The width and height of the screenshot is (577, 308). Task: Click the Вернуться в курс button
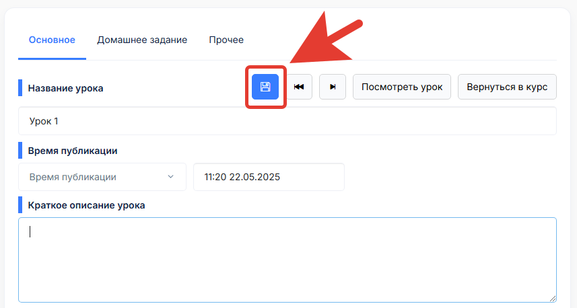click(507, 87)
